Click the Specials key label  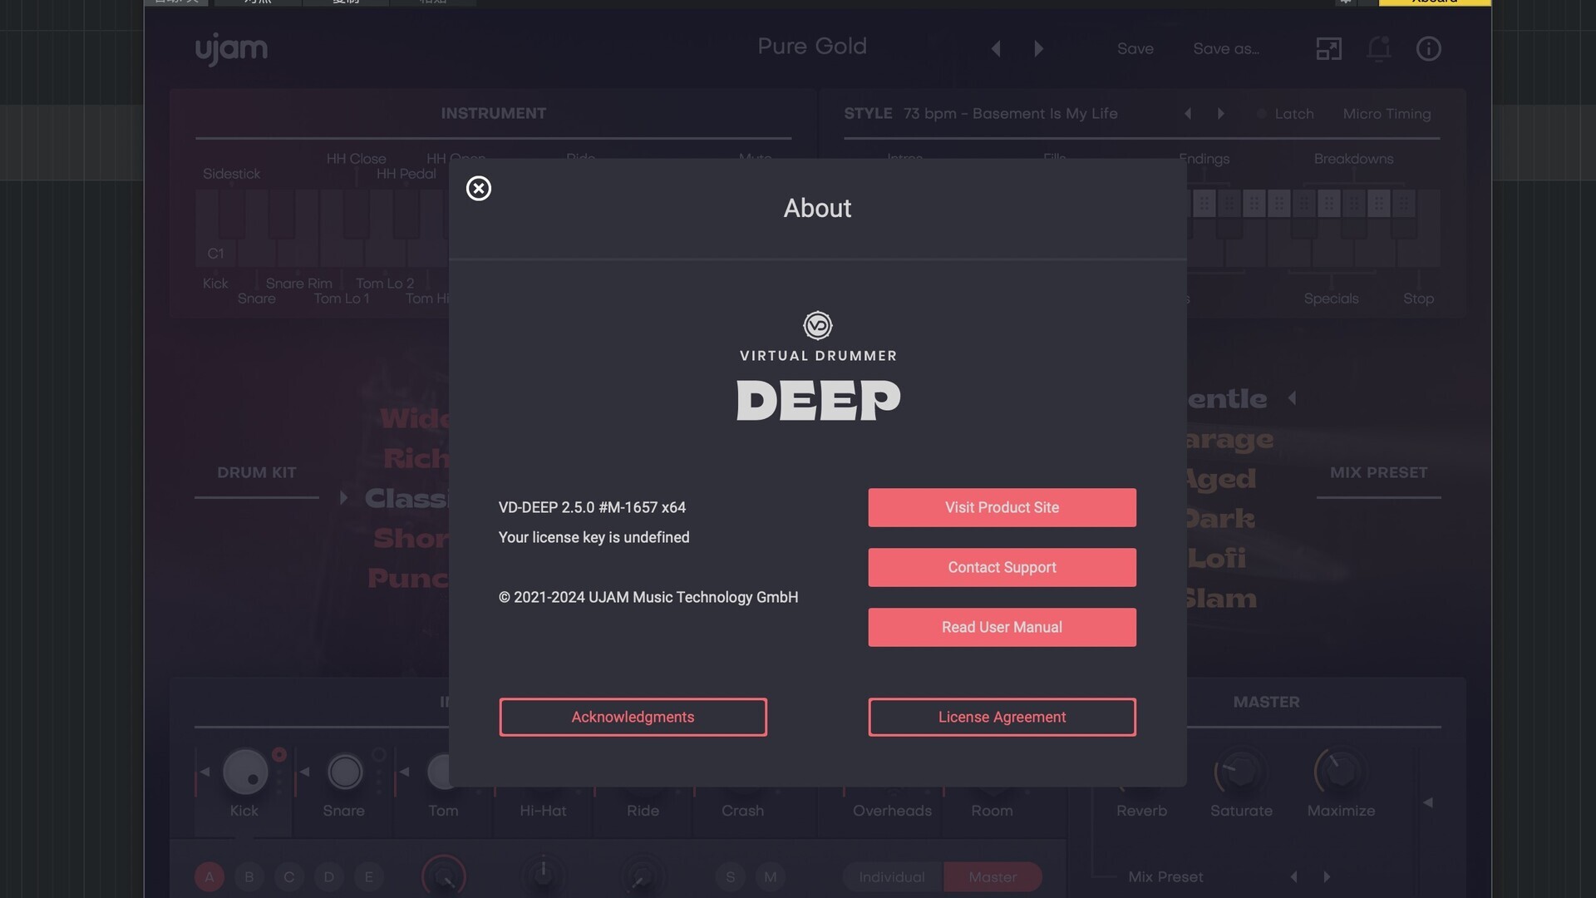1331,299
